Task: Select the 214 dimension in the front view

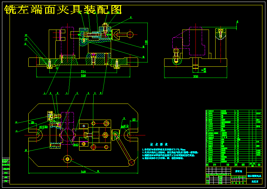Action: pyautogui.click(x=83, y=72)
